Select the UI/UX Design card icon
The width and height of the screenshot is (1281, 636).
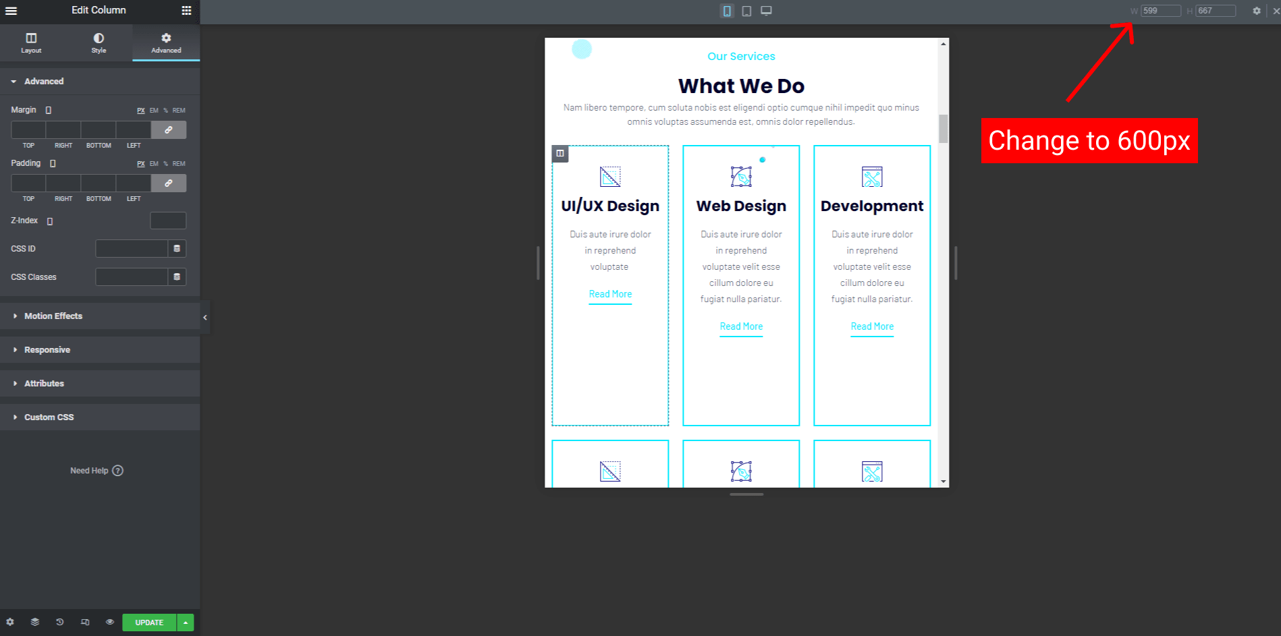pos(610,177)
